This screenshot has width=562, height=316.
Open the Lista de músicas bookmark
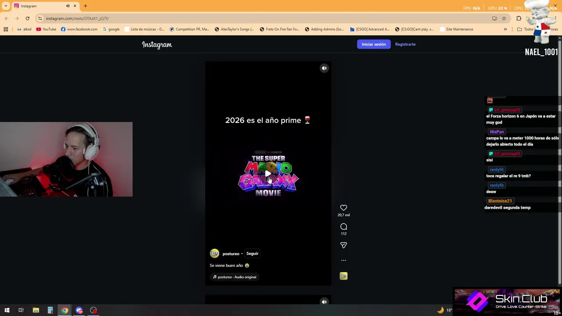[x=144, y=29]
